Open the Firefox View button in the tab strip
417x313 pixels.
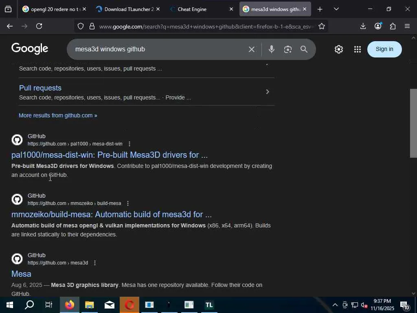click(8, 9)
